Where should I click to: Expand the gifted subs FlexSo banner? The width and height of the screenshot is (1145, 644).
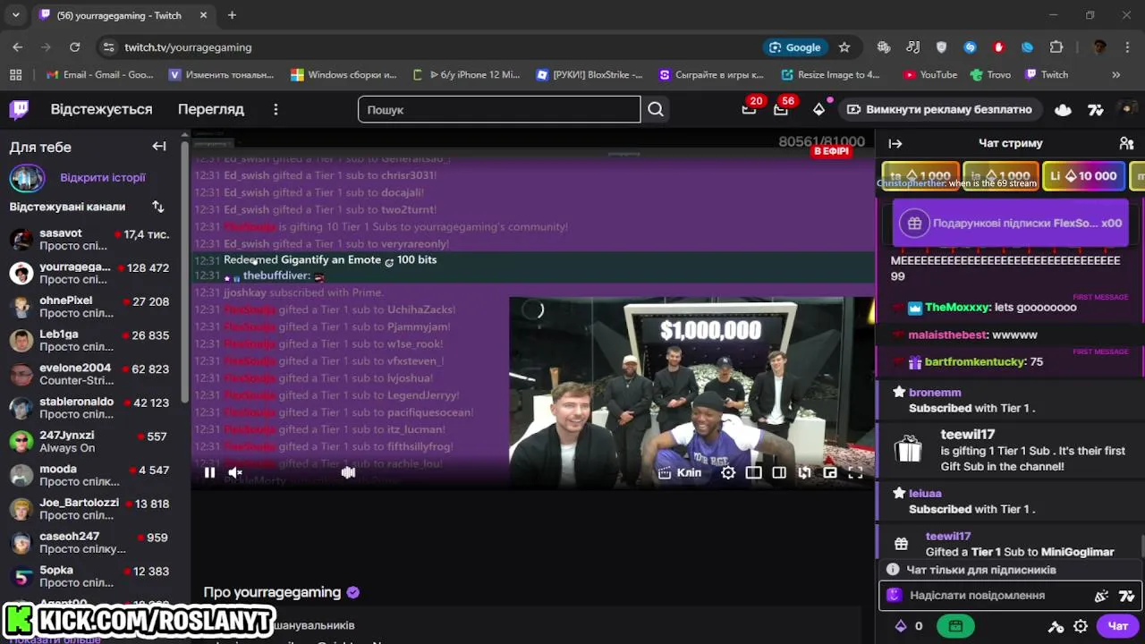1012,224
